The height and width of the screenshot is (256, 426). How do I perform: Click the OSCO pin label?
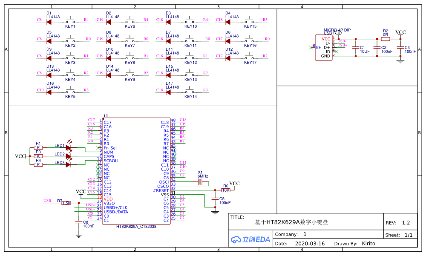point(163,186)
